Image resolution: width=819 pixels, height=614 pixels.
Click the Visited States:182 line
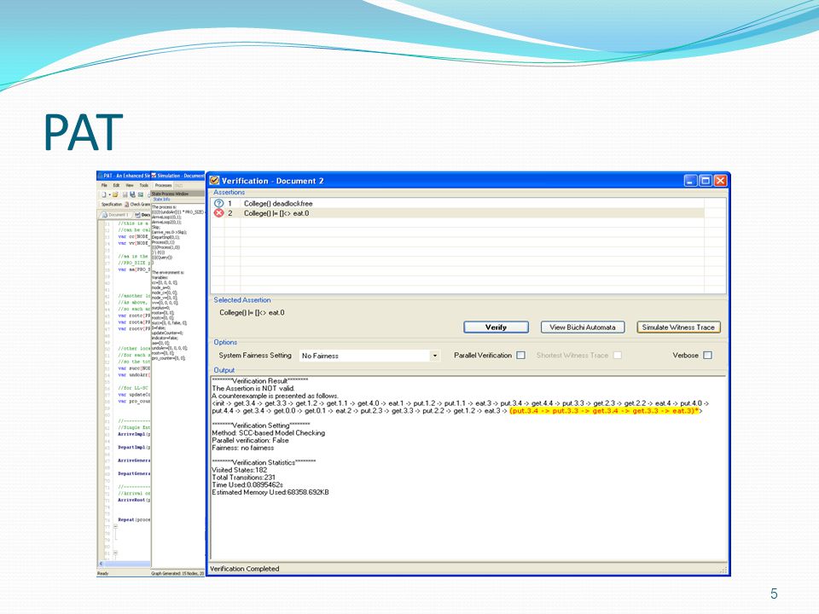(240, 470)
